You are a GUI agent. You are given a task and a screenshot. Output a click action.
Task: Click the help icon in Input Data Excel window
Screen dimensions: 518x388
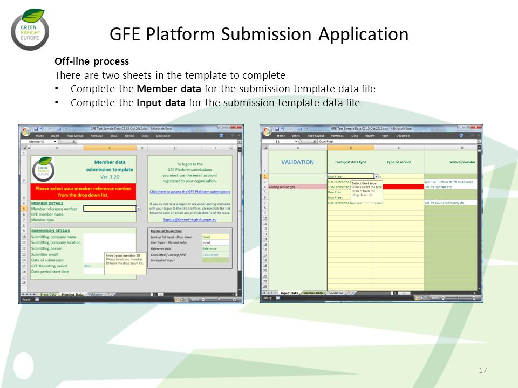(461, 135)
